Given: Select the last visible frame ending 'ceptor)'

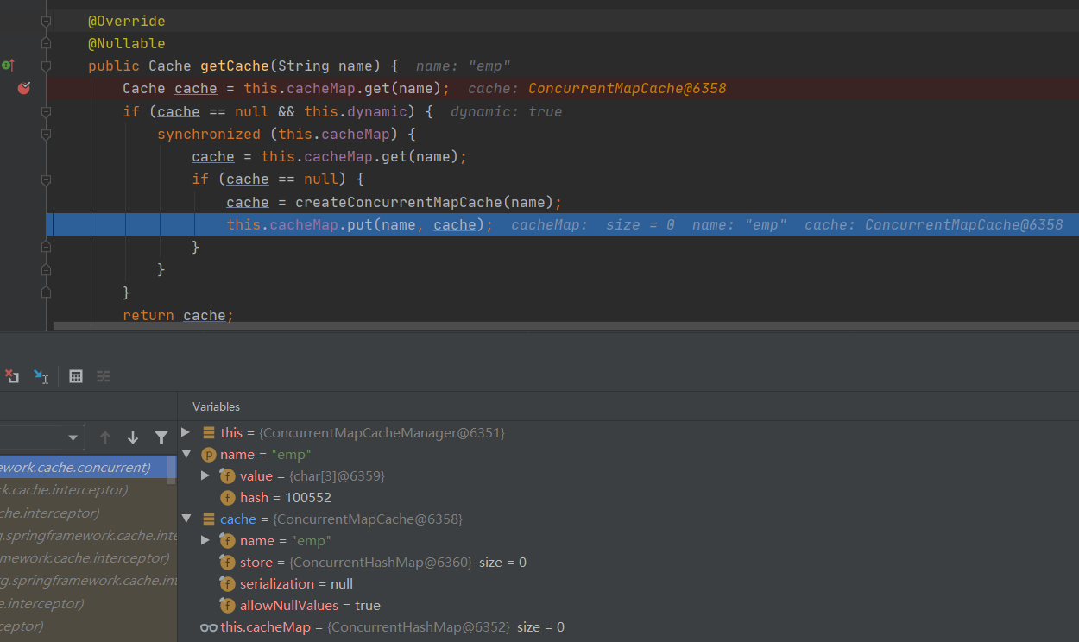Looking at the screenshot, I should coord(88,626).
